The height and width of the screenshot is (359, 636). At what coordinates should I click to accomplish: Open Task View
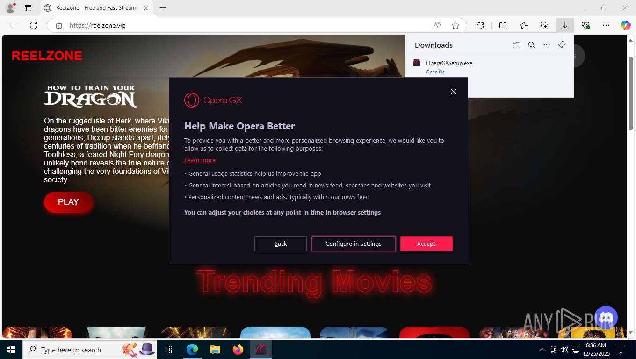pos(168,350)
